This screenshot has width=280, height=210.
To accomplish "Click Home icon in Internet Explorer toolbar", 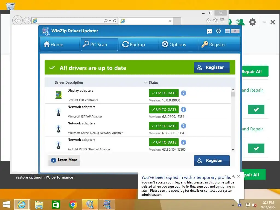I will coord(208,20).
